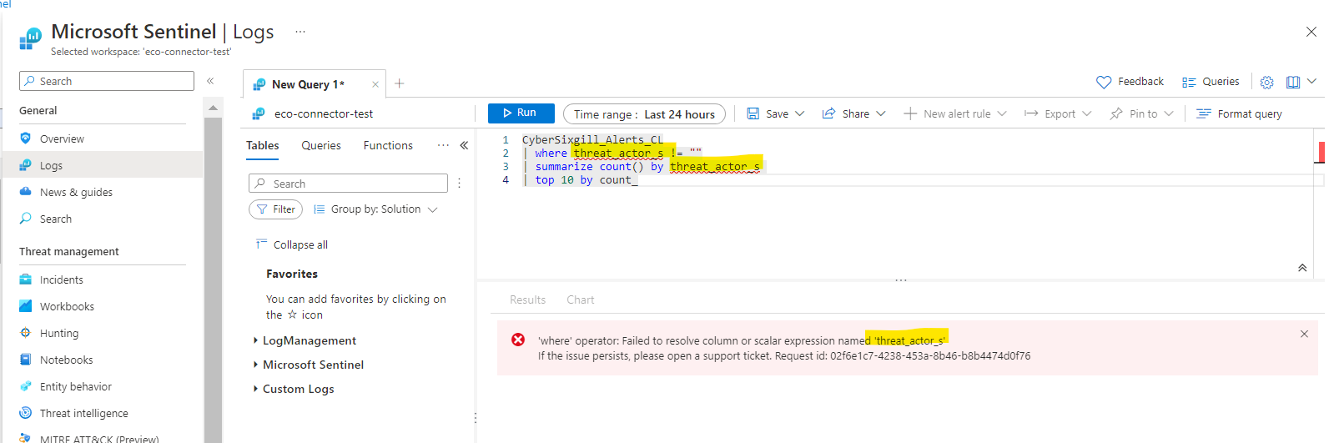This screenshot has width=1339, height=443.
Task: Expand the Pin to dropdown chevron
Action: (x=1169, y=113)
